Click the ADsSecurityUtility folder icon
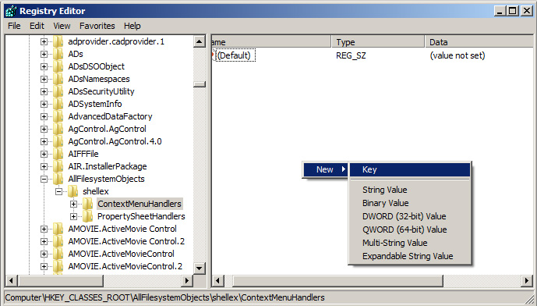Viewport: 537px width, 306px height. 58,91
